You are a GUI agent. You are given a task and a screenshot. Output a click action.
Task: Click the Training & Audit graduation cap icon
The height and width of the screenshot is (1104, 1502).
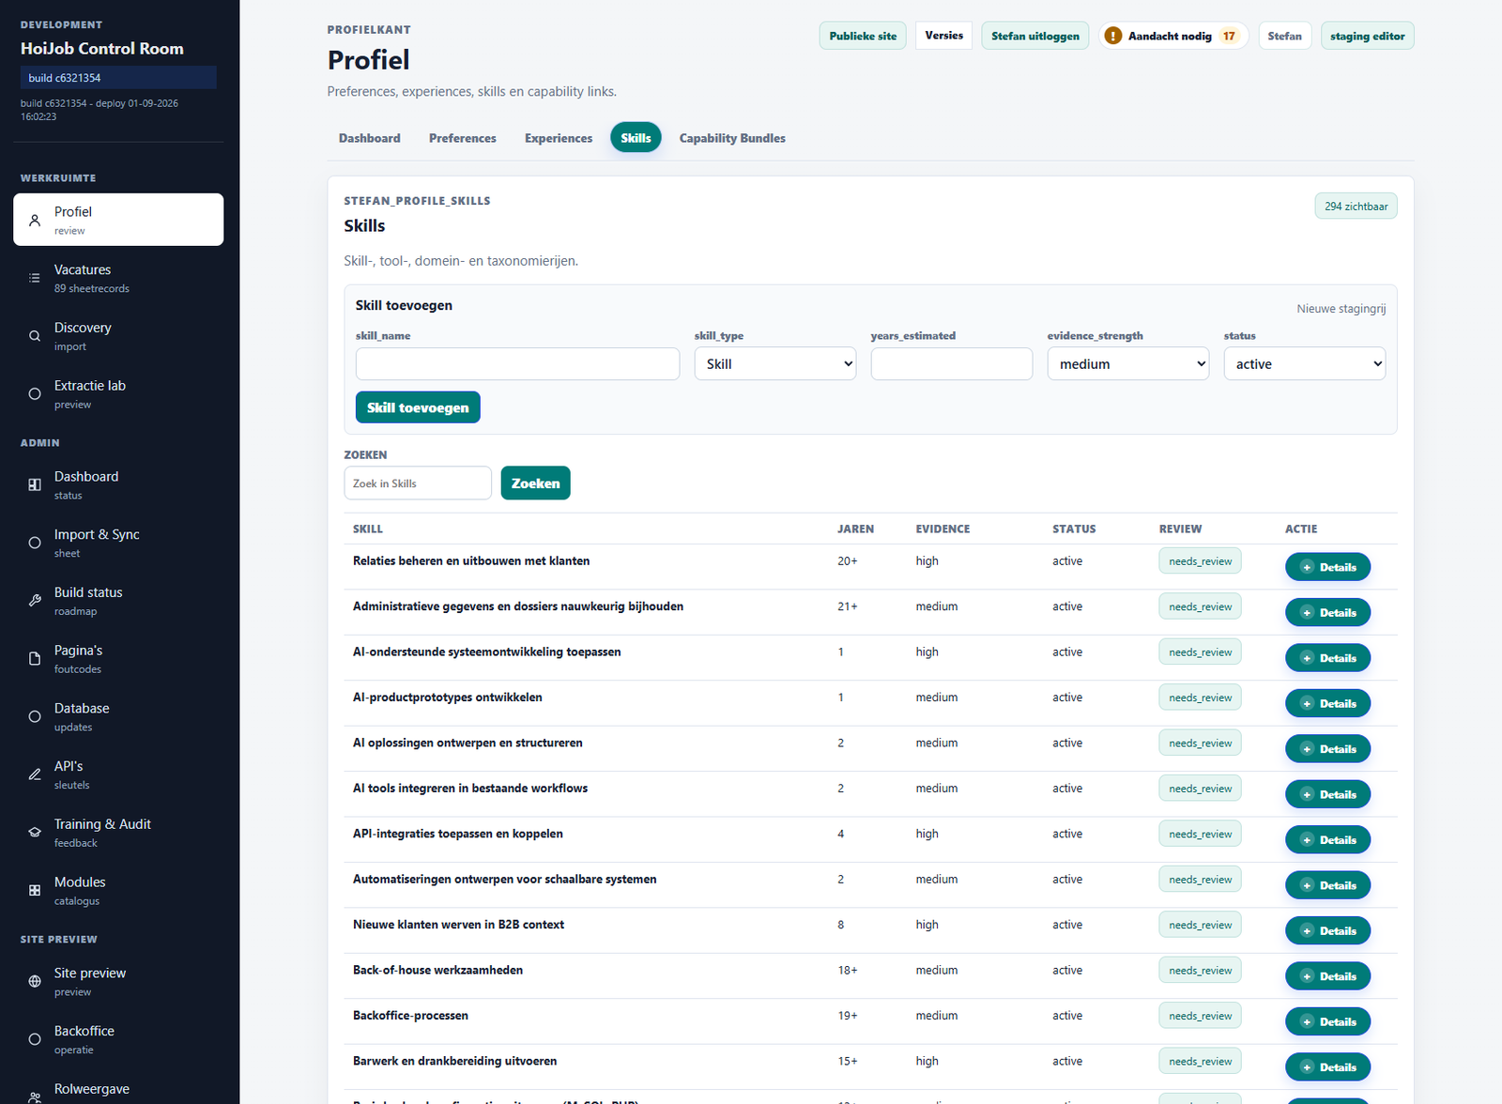pyautogui.click(x=35, y=833)
